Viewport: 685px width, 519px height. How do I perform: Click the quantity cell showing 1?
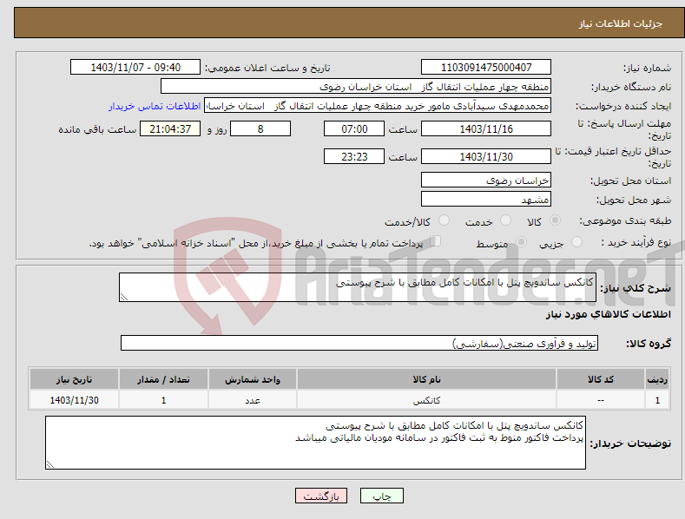point(163,400)
